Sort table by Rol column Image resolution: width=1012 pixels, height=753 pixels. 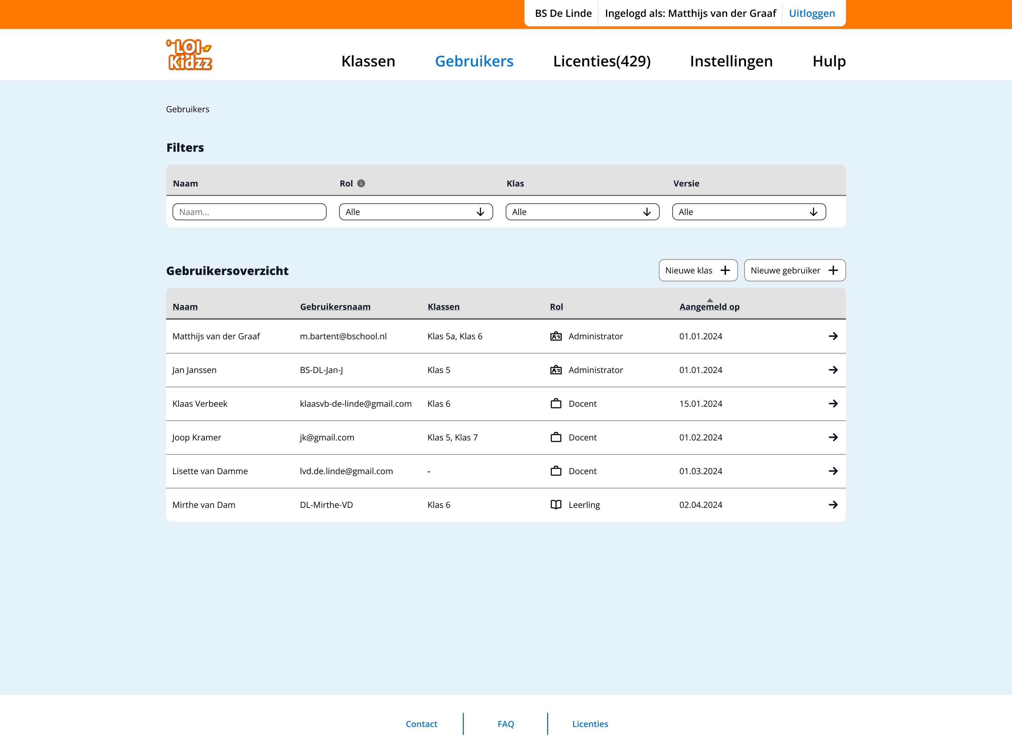point(556,307)
